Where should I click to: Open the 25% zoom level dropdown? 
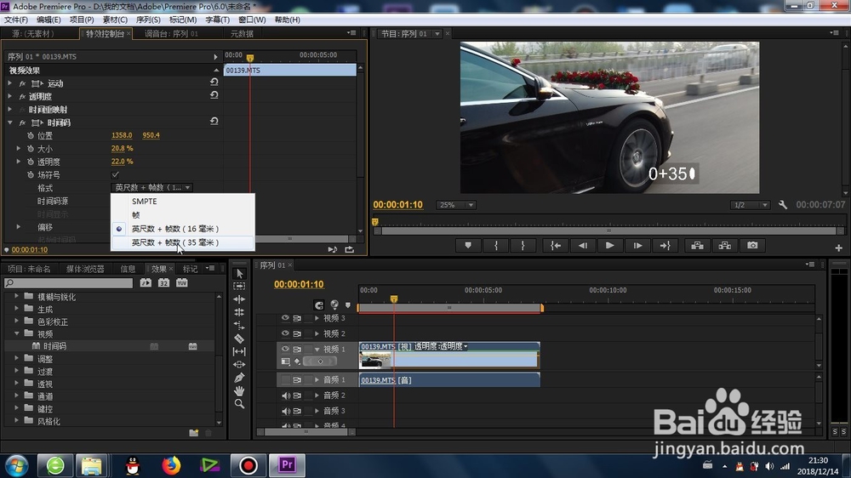pos(455,205)
